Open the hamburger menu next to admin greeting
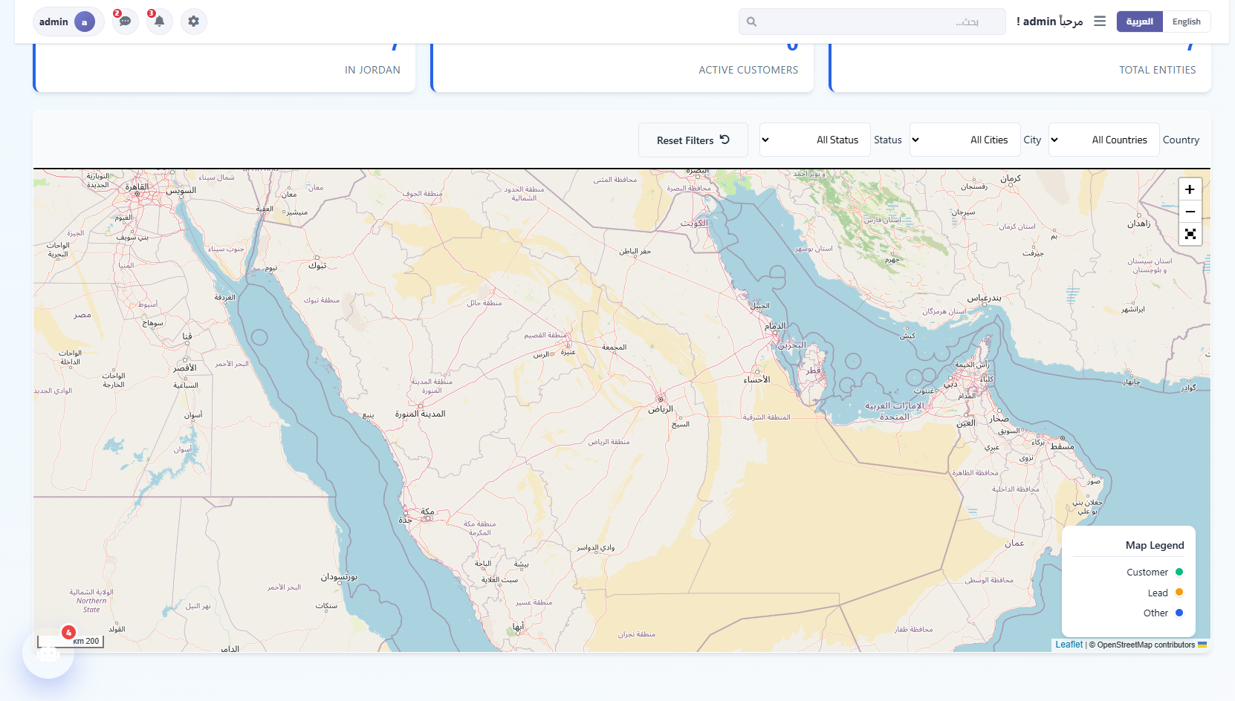The image size is (1235, 701). pos(1100,22)
